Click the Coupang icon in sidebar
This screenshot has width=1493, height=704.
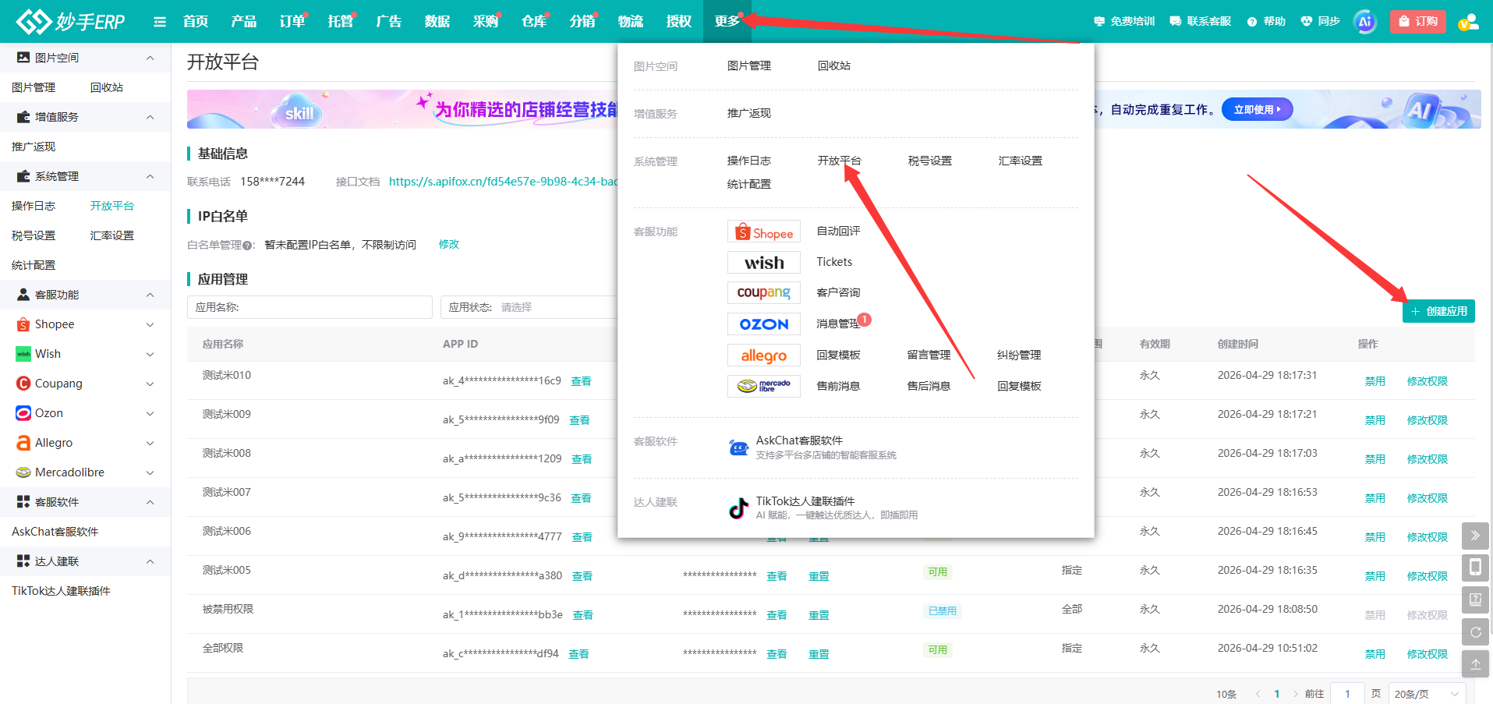point(23,384)
